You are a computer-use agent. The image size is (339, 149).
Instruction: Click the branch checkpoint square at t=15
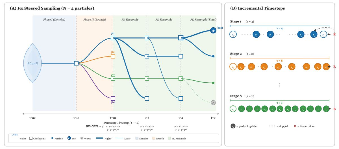(76, 63)
